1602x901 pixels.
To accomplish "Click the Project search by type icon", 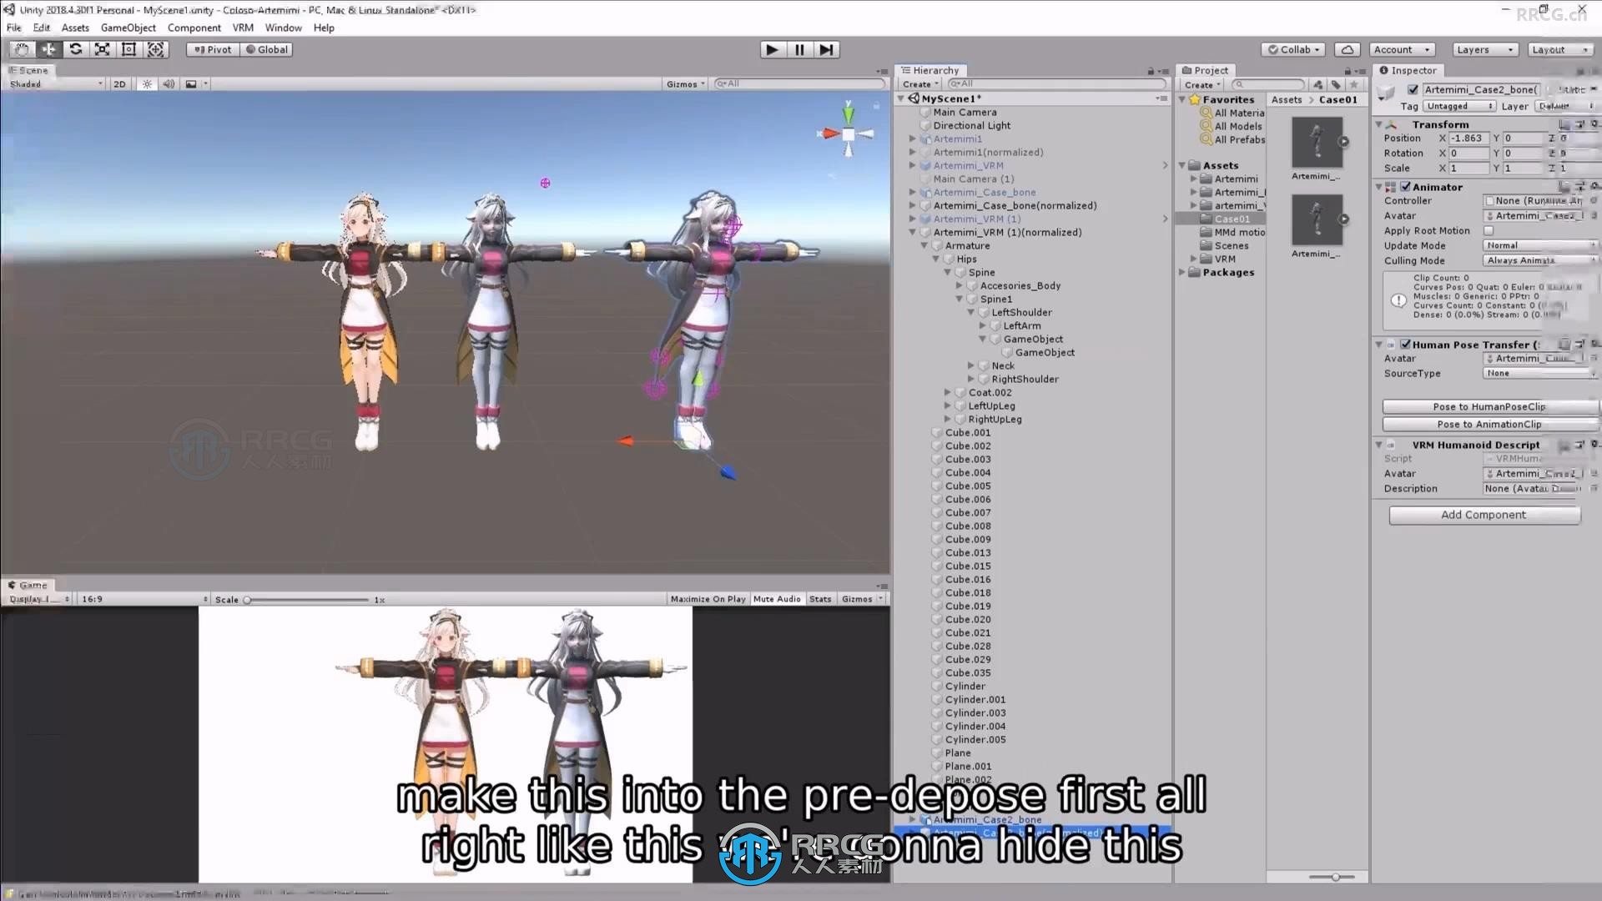I will (x=1317, y=84).
